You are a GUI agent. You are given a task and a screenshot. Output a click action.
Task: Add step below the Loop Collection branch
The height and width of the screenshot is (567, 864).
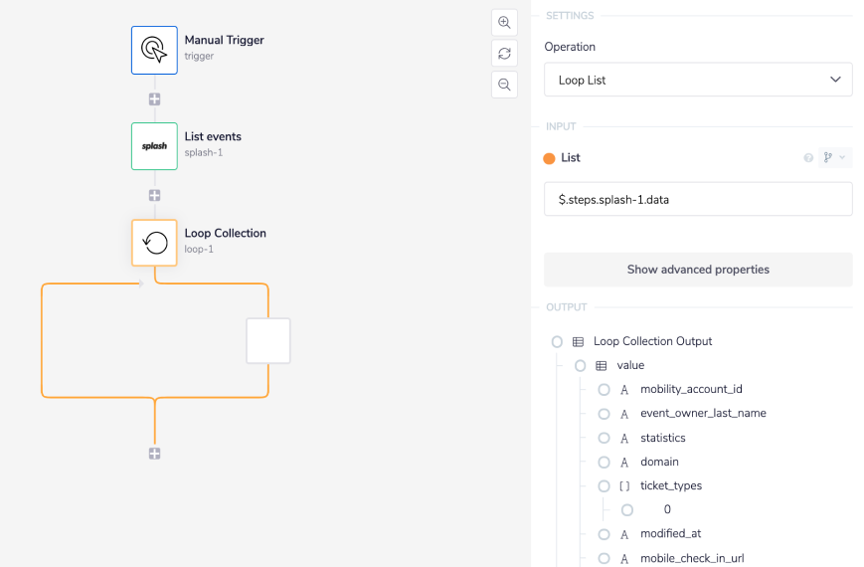click(x=154, y=454)
